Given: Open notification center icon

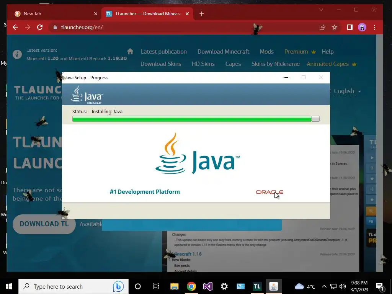Looking at the screenshot, I should tap(380, 287).
